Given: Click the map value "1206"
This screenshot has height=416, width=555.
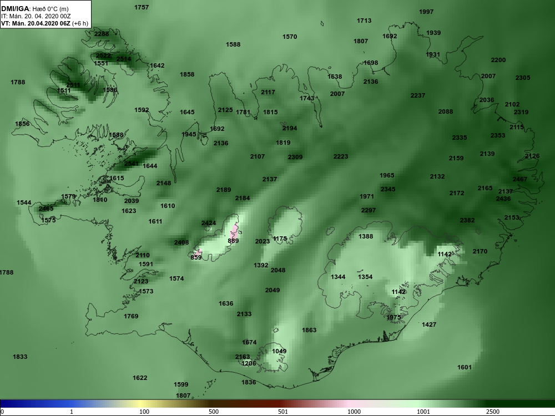Looking at the screenshot, I should tap(249, 364).
